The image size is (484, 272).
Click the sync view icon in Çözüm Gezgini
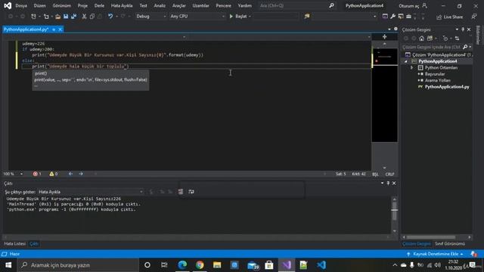[457, 39]
